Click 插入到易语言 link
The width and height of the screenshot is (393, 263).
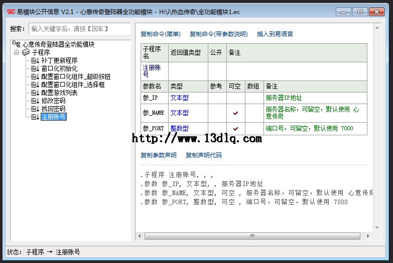coord(275,34)
